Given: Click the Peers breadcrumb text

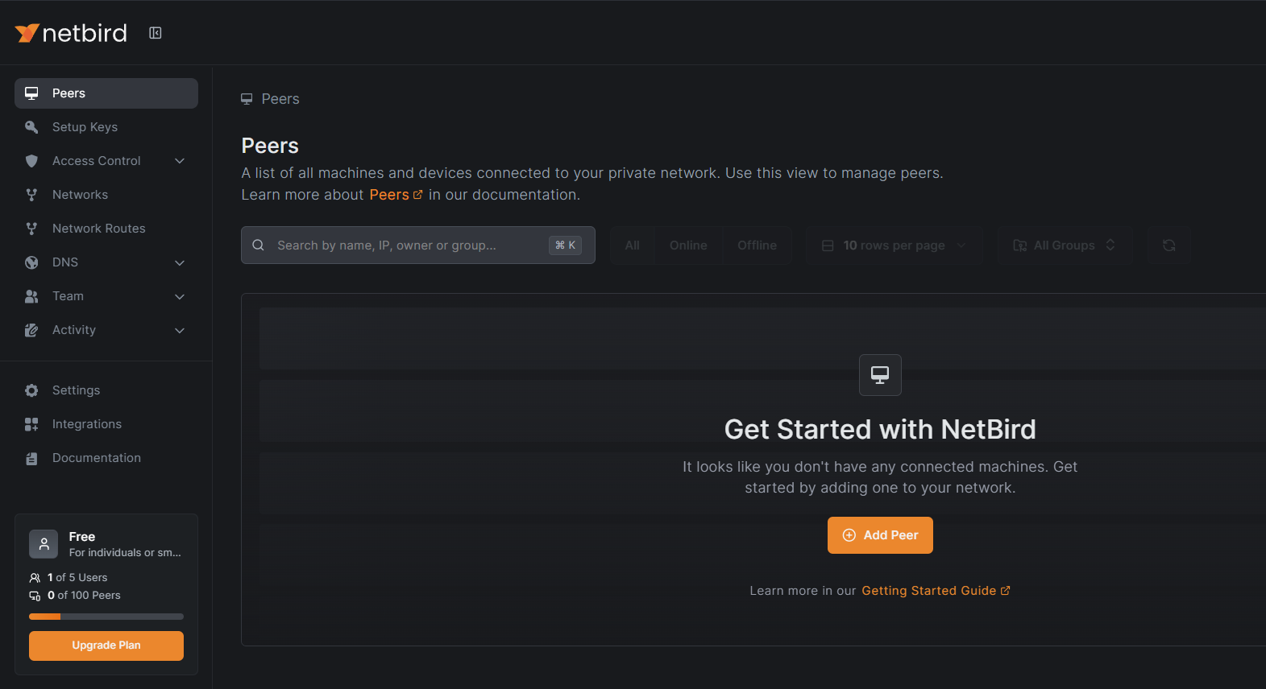Looking at the screenshot, I should (280, 99).
